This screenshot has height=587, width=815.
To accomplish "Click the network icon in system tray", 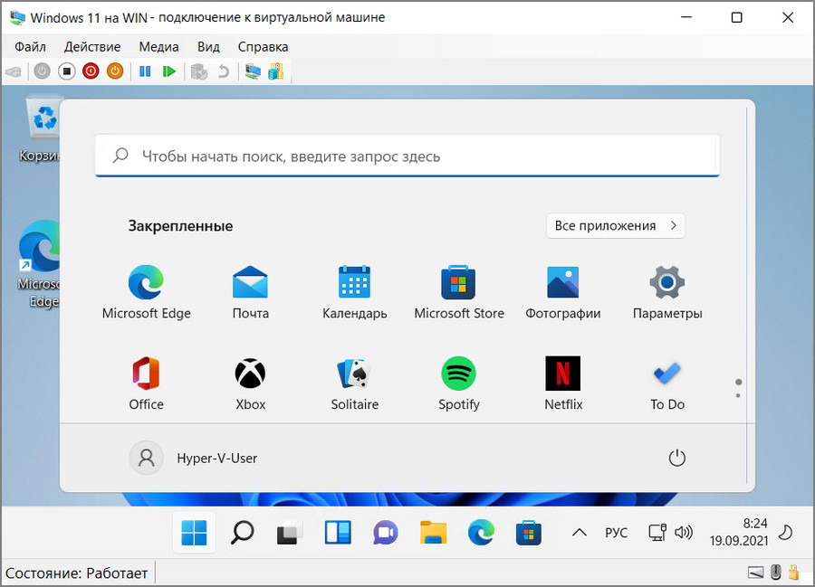I will coord(657,533).
